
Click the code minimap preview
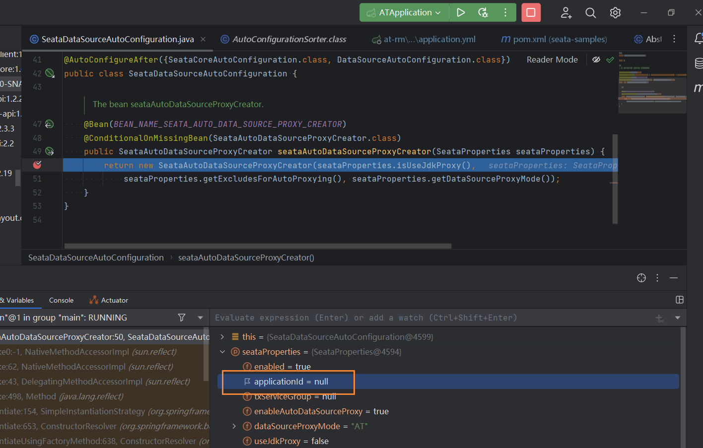pyautogui.click(x=652, y=82)
